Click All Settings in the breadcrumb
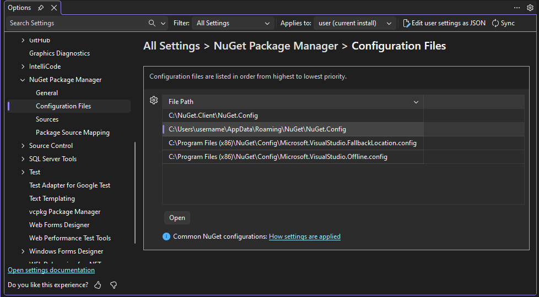 [x=171, y=46]
